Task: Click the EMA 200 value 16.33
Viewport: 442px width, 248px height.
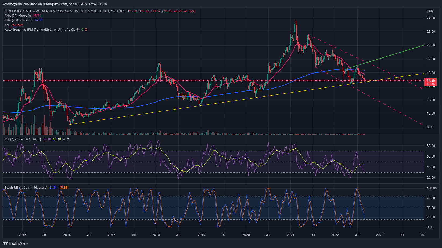Action: tap(38, 20)
